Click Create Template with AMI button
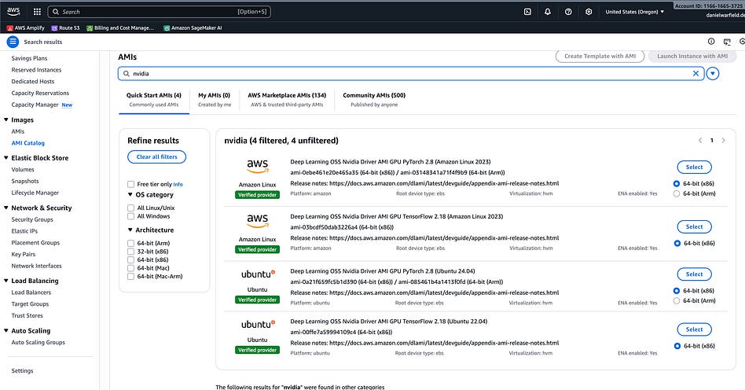 (600, 56)
